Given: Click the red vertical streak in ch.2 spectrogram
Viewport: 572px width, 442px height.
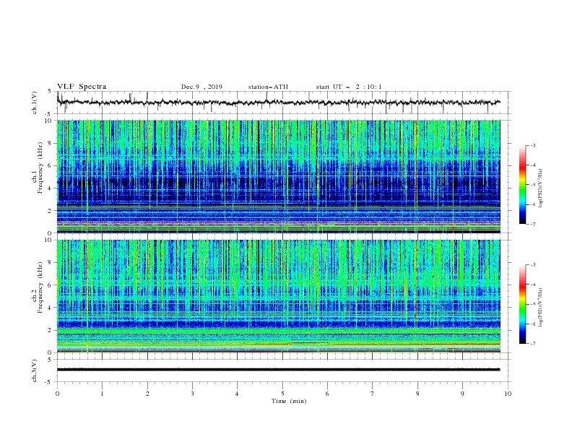Looking at the screenshot, I should tap(415, 285).
